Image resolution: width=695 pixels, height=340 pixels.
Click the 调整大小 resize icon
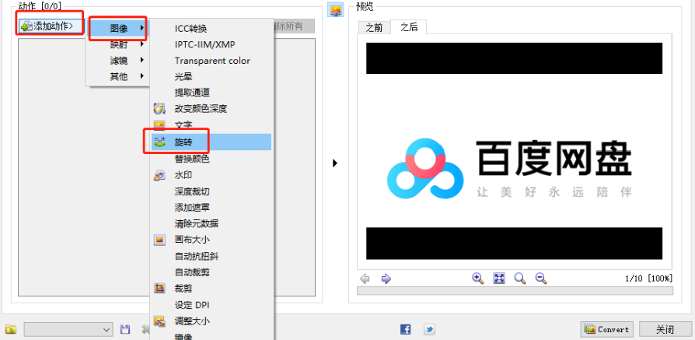[159, 321]
